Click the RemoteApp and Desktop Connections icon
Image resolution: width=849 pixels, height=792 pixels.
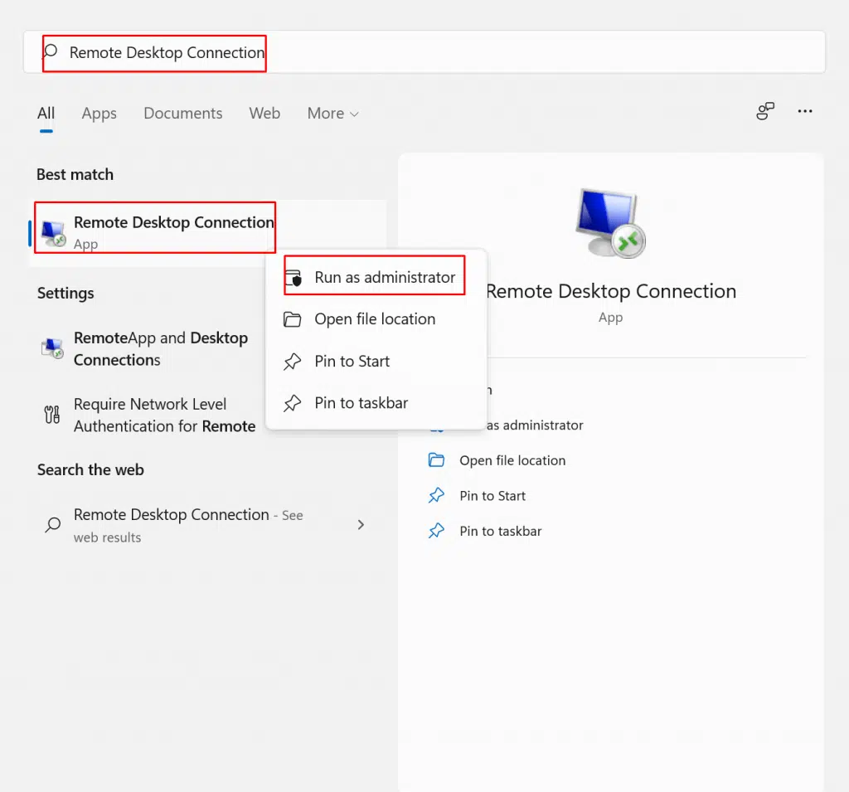coord(53,348)
